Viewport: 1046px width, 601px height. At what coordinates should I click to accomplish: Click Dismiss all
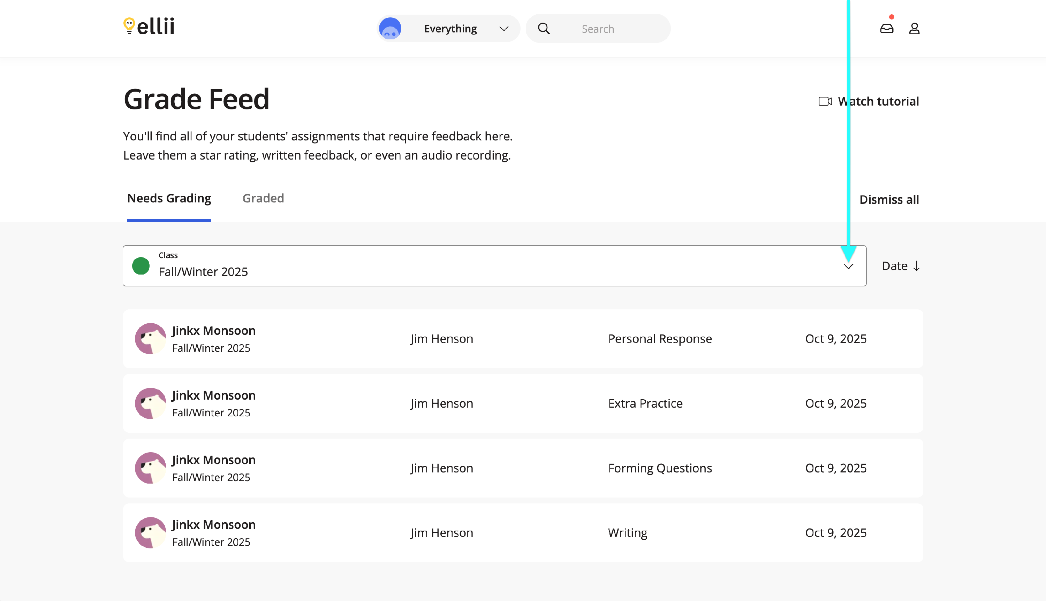(889, 200)
